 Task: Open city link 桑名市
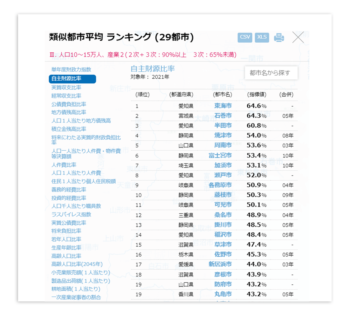(223, 215)
